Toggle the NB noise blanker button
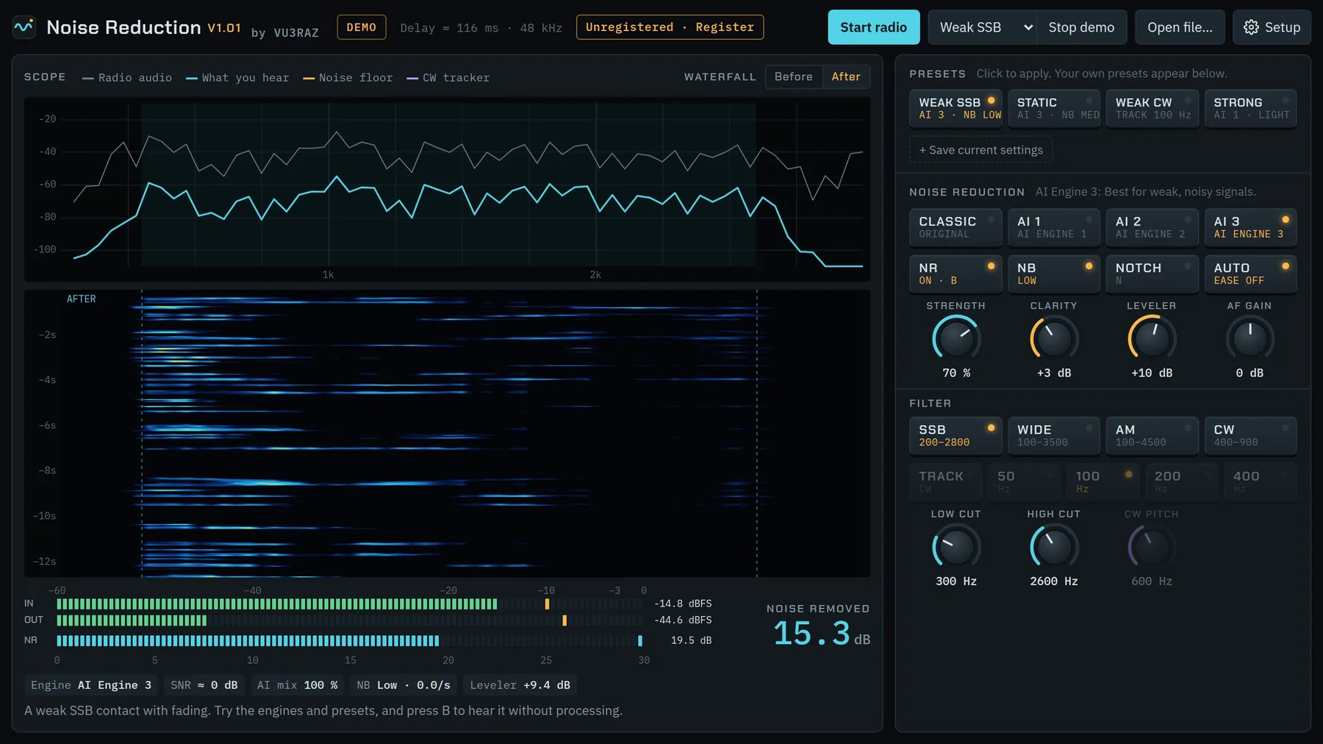Screen dimensions: 1323x744 (1054, 273)
